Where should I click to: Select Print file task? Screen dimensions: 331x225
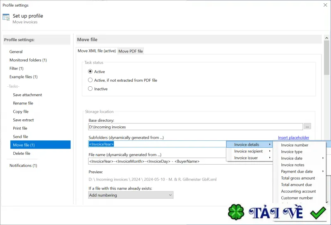click(20, 128)
